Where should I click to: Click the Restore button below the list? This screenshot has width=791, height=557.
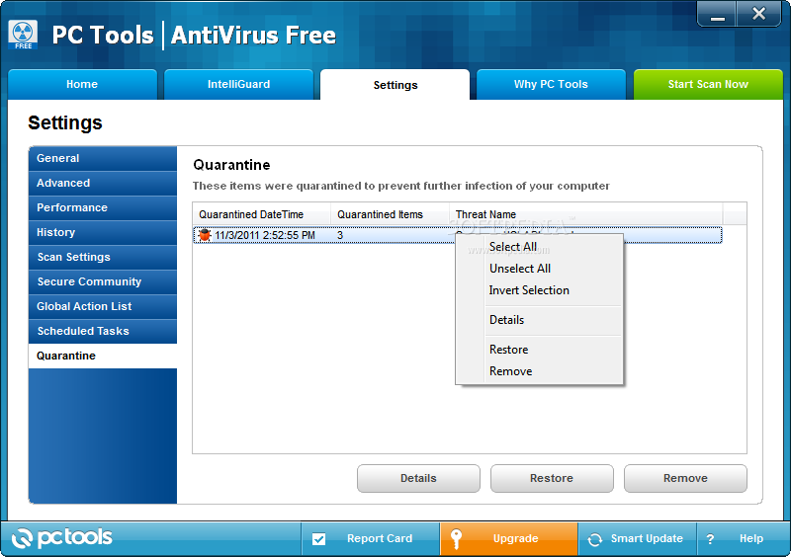552,478
